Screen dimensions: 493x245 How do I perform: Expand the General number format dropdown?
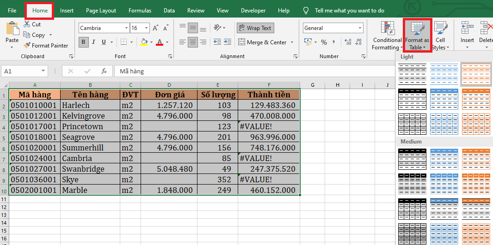tap(360, 28)
